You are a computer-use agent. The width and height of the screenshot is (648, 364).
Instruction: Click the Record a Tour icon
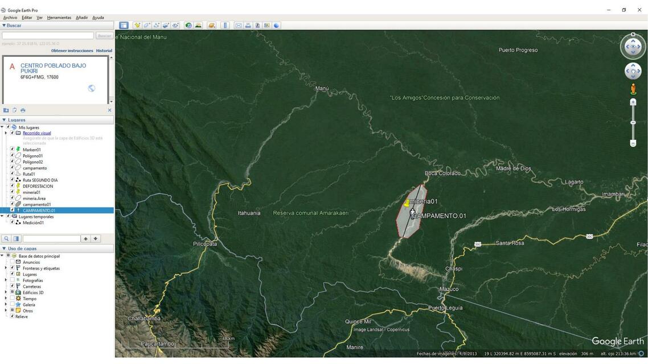[x=175, y=26]
